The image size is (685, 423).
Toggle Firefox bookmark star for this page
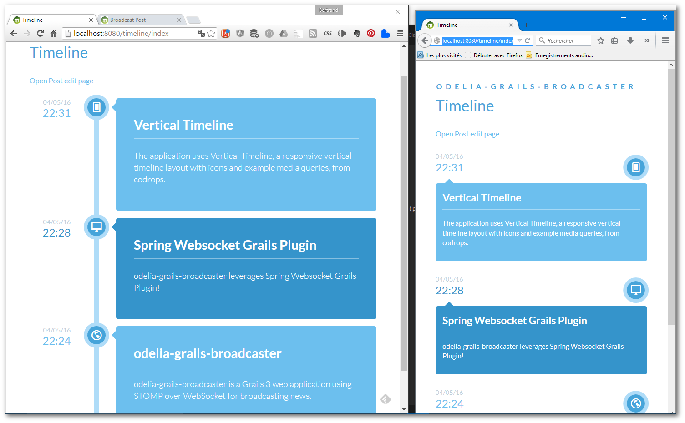(601, 40)
